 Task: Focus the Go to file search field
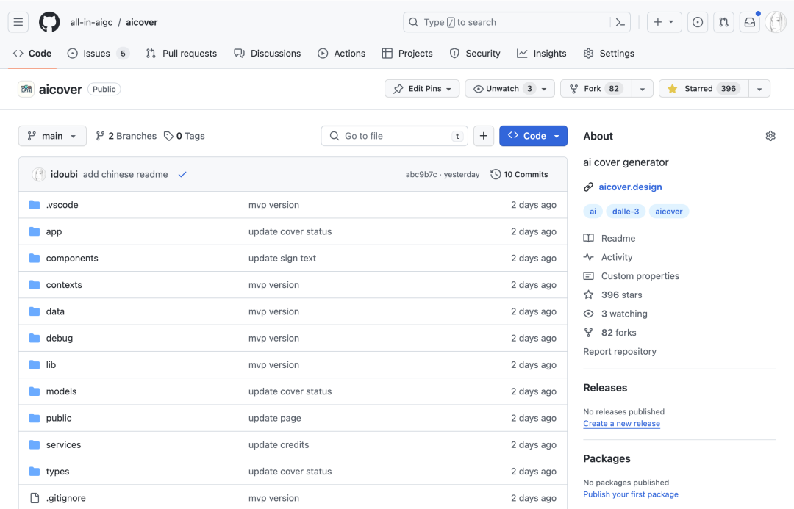(x=395, y=136)
